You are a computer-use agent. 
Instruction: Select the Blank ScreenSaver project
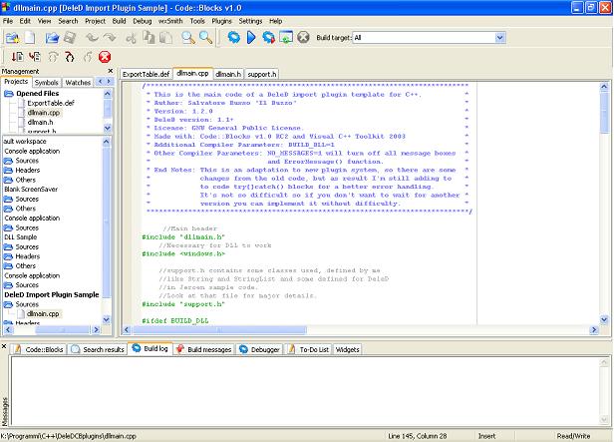click(31, 190)
